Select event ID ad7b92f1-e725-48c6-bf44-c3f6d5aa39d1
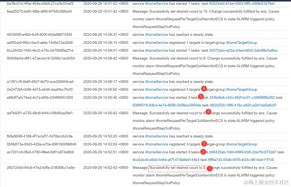Image resolution: width=291 pixels, height=187 pixels. (40, 113)
